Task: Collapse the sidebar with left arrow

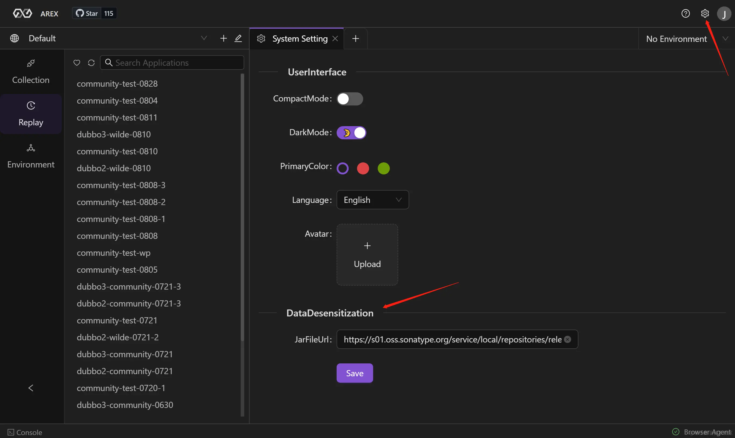Action: (x=31, y=388)
